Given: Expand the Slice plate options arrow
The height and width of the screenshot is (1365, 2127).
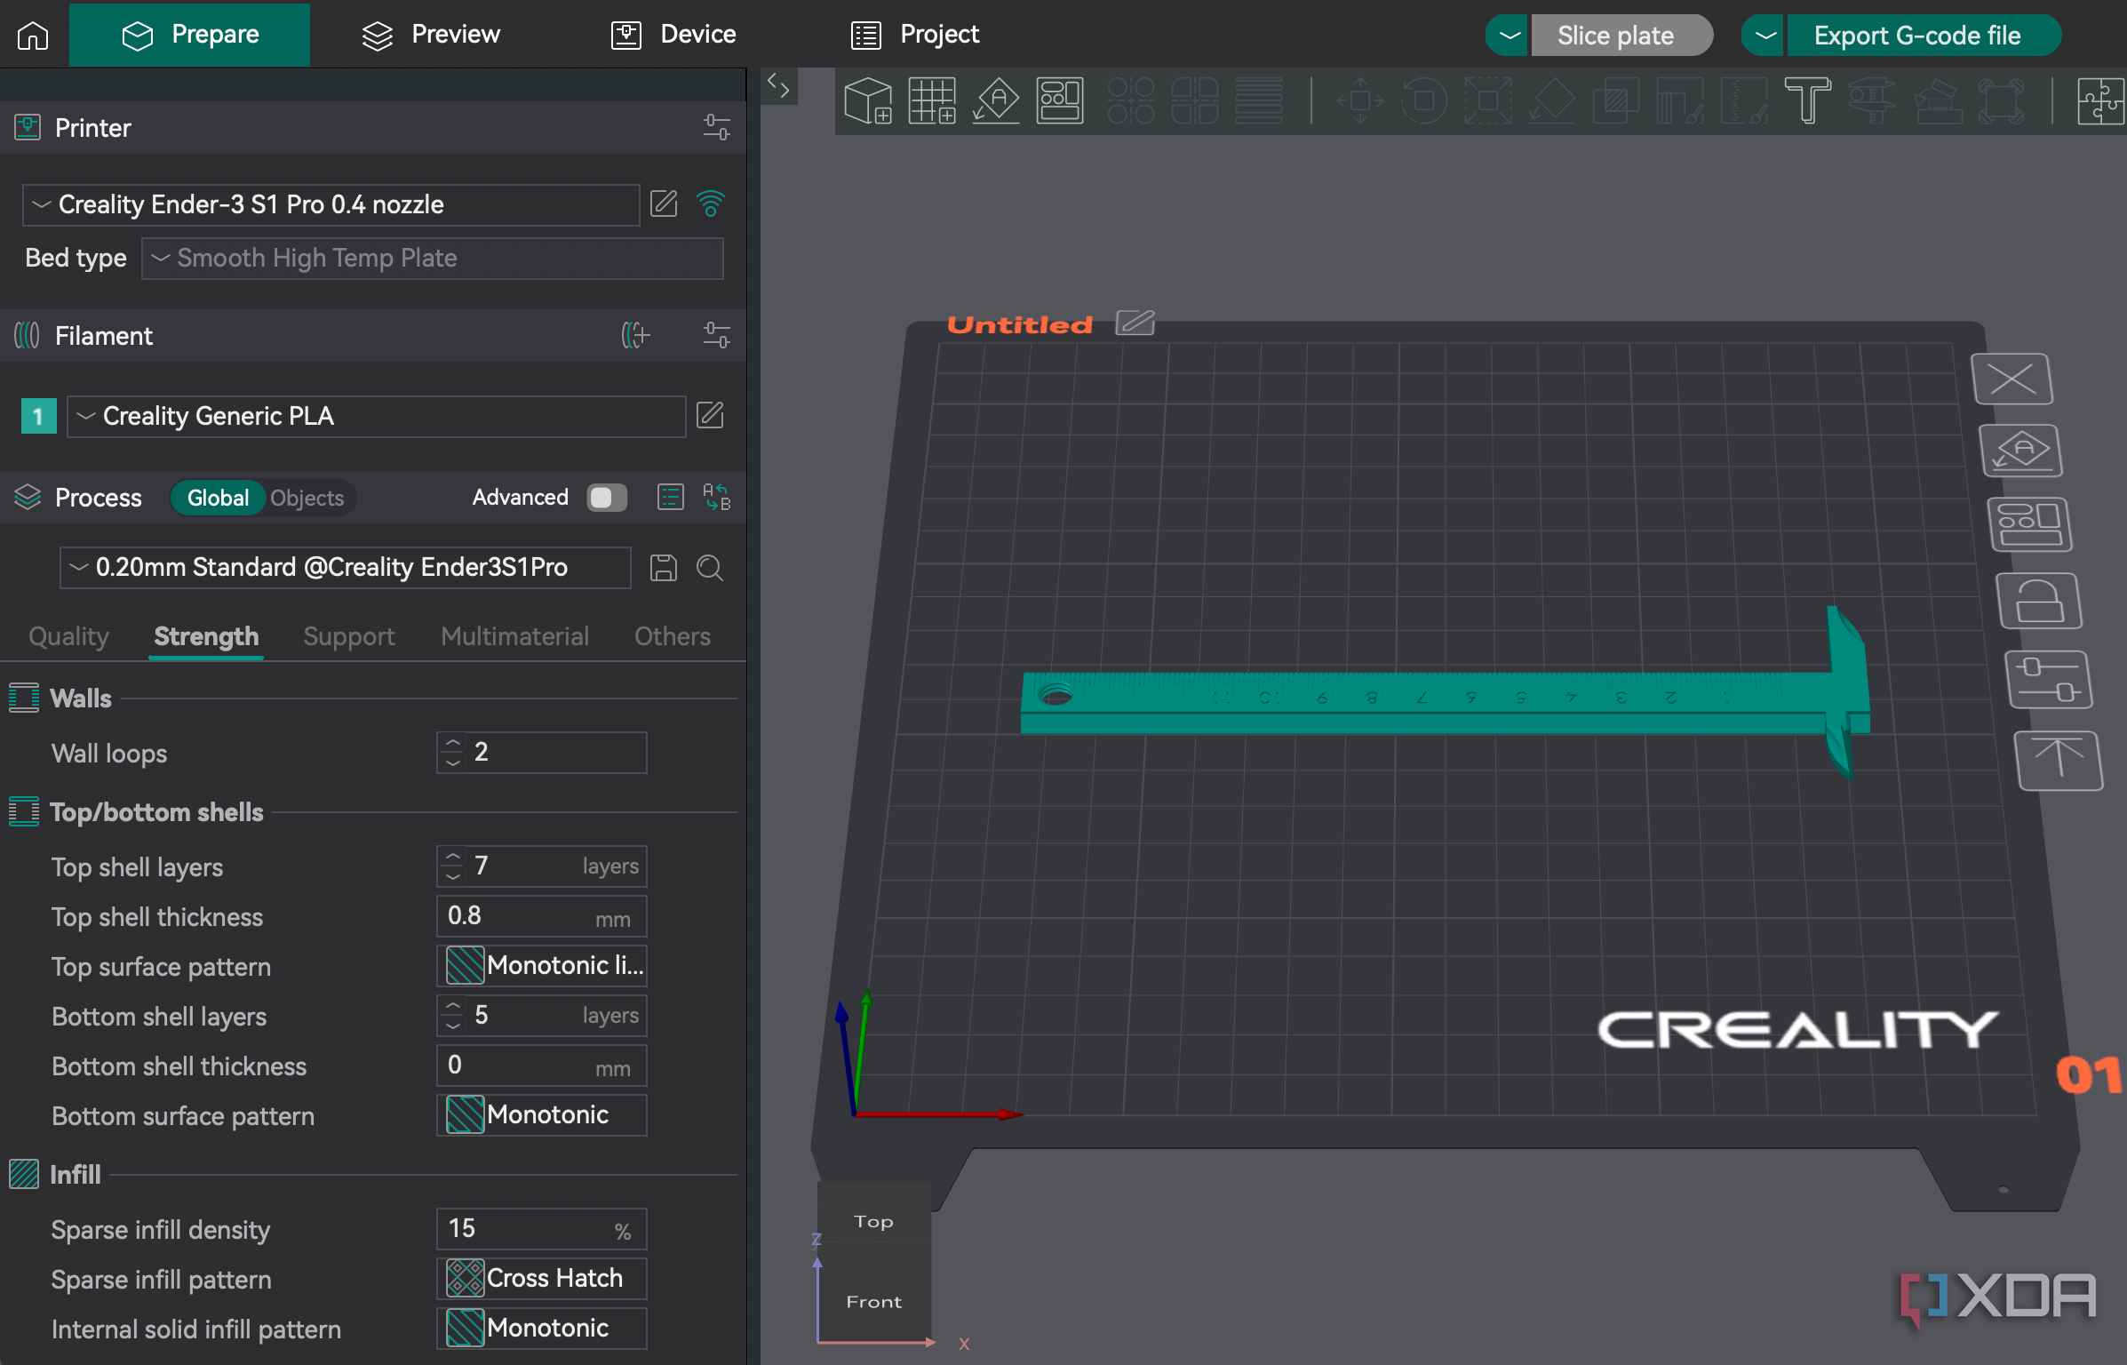Looking at the screenshot, I should click(1508, 36).
